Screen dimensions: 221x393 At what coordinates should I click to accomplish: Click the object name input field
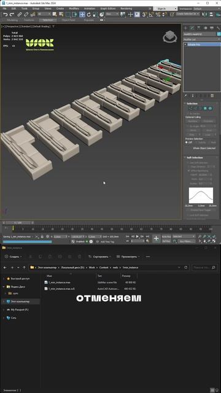click(200, 34)
